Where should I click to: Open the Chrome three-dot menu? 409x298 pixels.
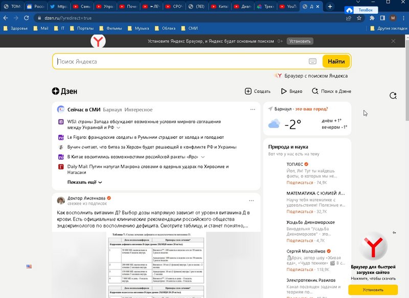pos(404,18)
